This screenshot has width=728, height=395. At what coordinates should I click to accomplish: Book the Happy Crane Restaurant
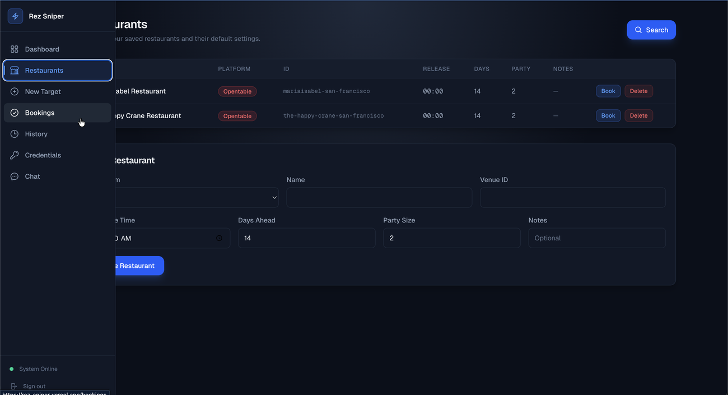coord(608,116)
